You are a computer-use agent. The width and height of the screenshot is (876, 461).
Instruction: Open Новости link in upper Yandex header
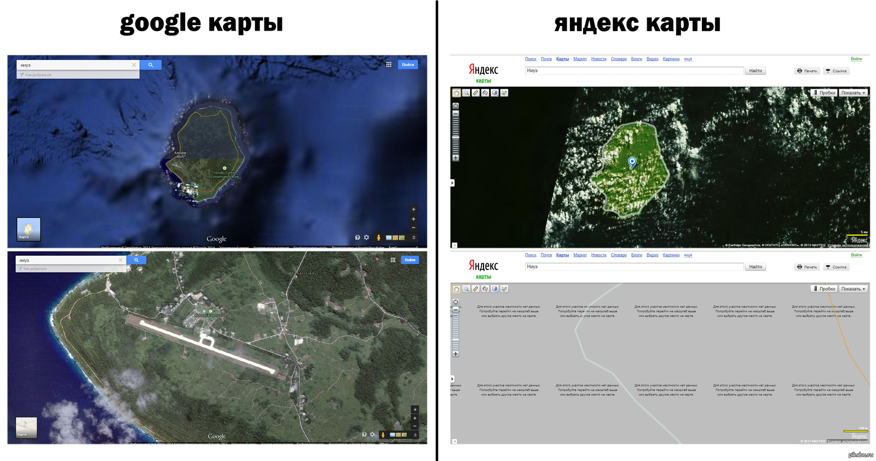(599, 59)
